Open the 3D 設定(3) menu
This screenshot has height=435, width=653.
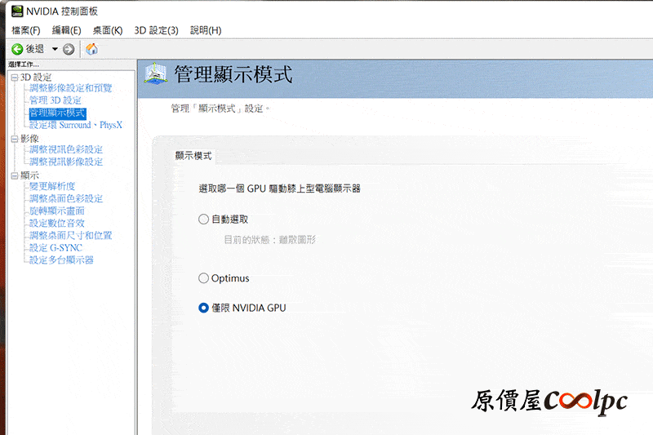pyautogui.click(x=156, y=30)
